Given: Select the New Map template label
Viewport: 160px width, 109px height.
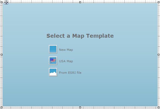Looking at the screenshot, I should [66, 50].
